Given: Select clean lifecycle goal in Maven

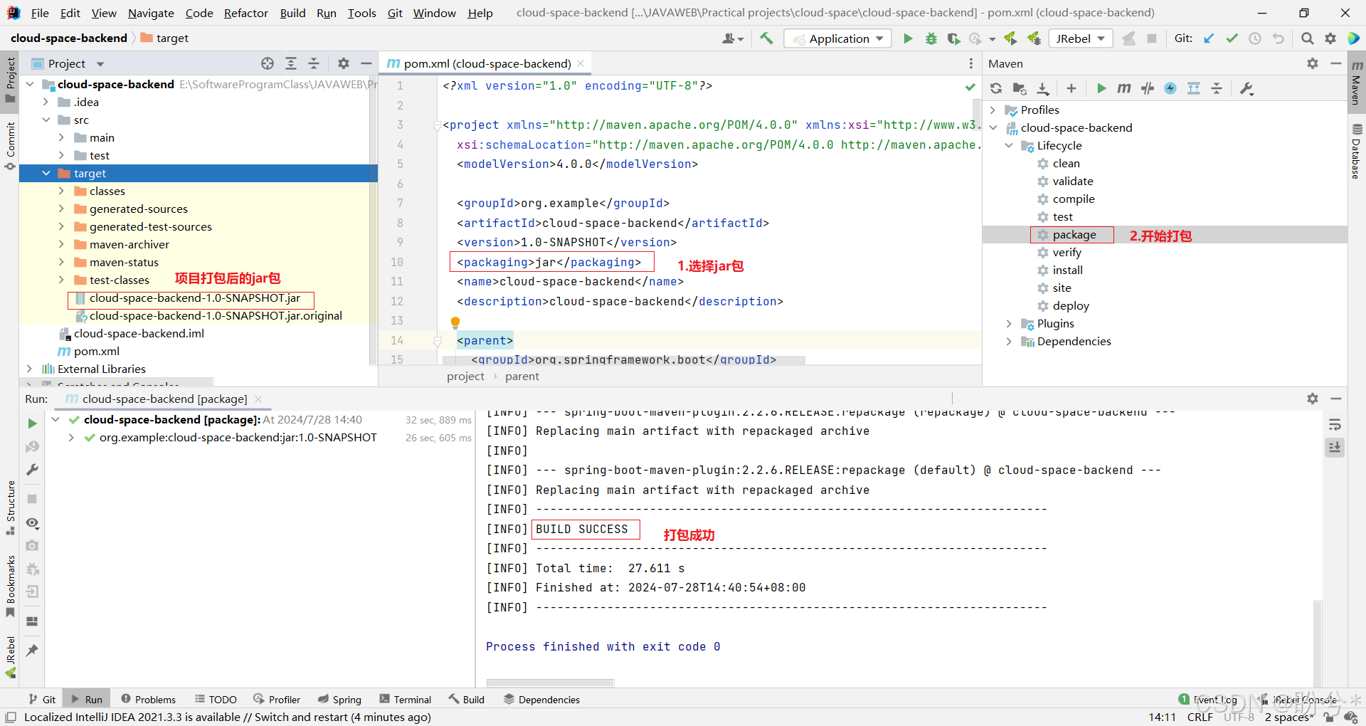Looking at the screenshot, I should [1066, 163].
